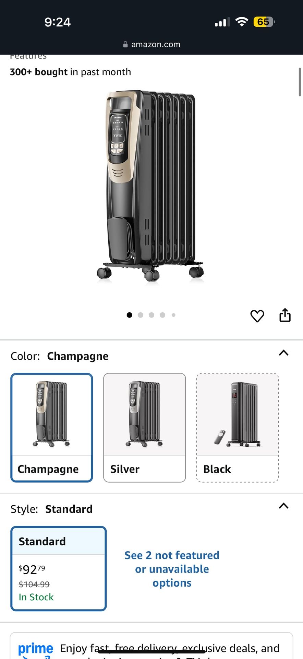This screenshot has width=303, height=659.
Task: Jump to fourth image carousel dot
Action: pyautogui.click(x=162, y=315)
